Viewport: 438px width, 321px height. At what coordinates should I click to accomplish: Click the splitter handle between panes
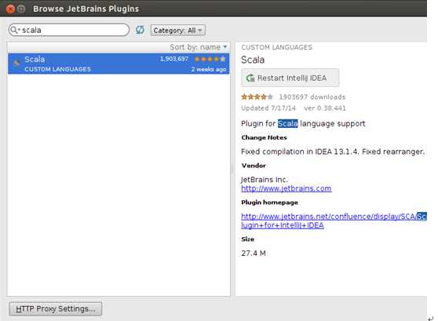(232, 169)
